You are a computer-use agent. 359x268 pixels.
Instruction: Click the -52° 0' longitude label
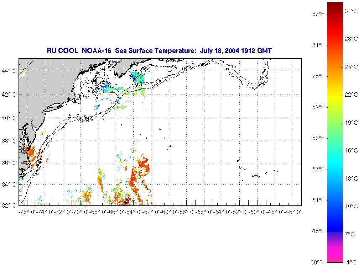coord(239,212)
